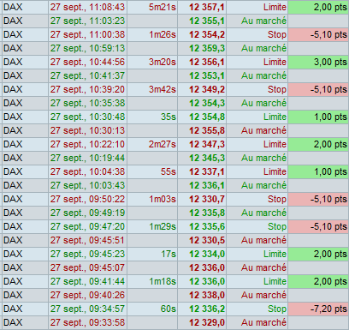Select the 1m18s duration cell
This screenshot has height=330, width=349.
[152, 281]
